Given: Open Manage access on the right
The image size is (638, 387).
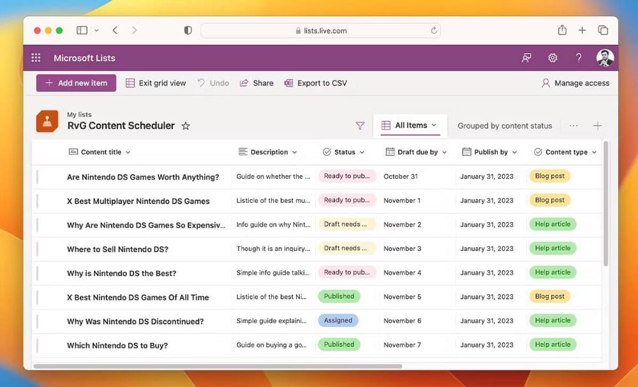Looking at the screenshot, I should 575,82.
